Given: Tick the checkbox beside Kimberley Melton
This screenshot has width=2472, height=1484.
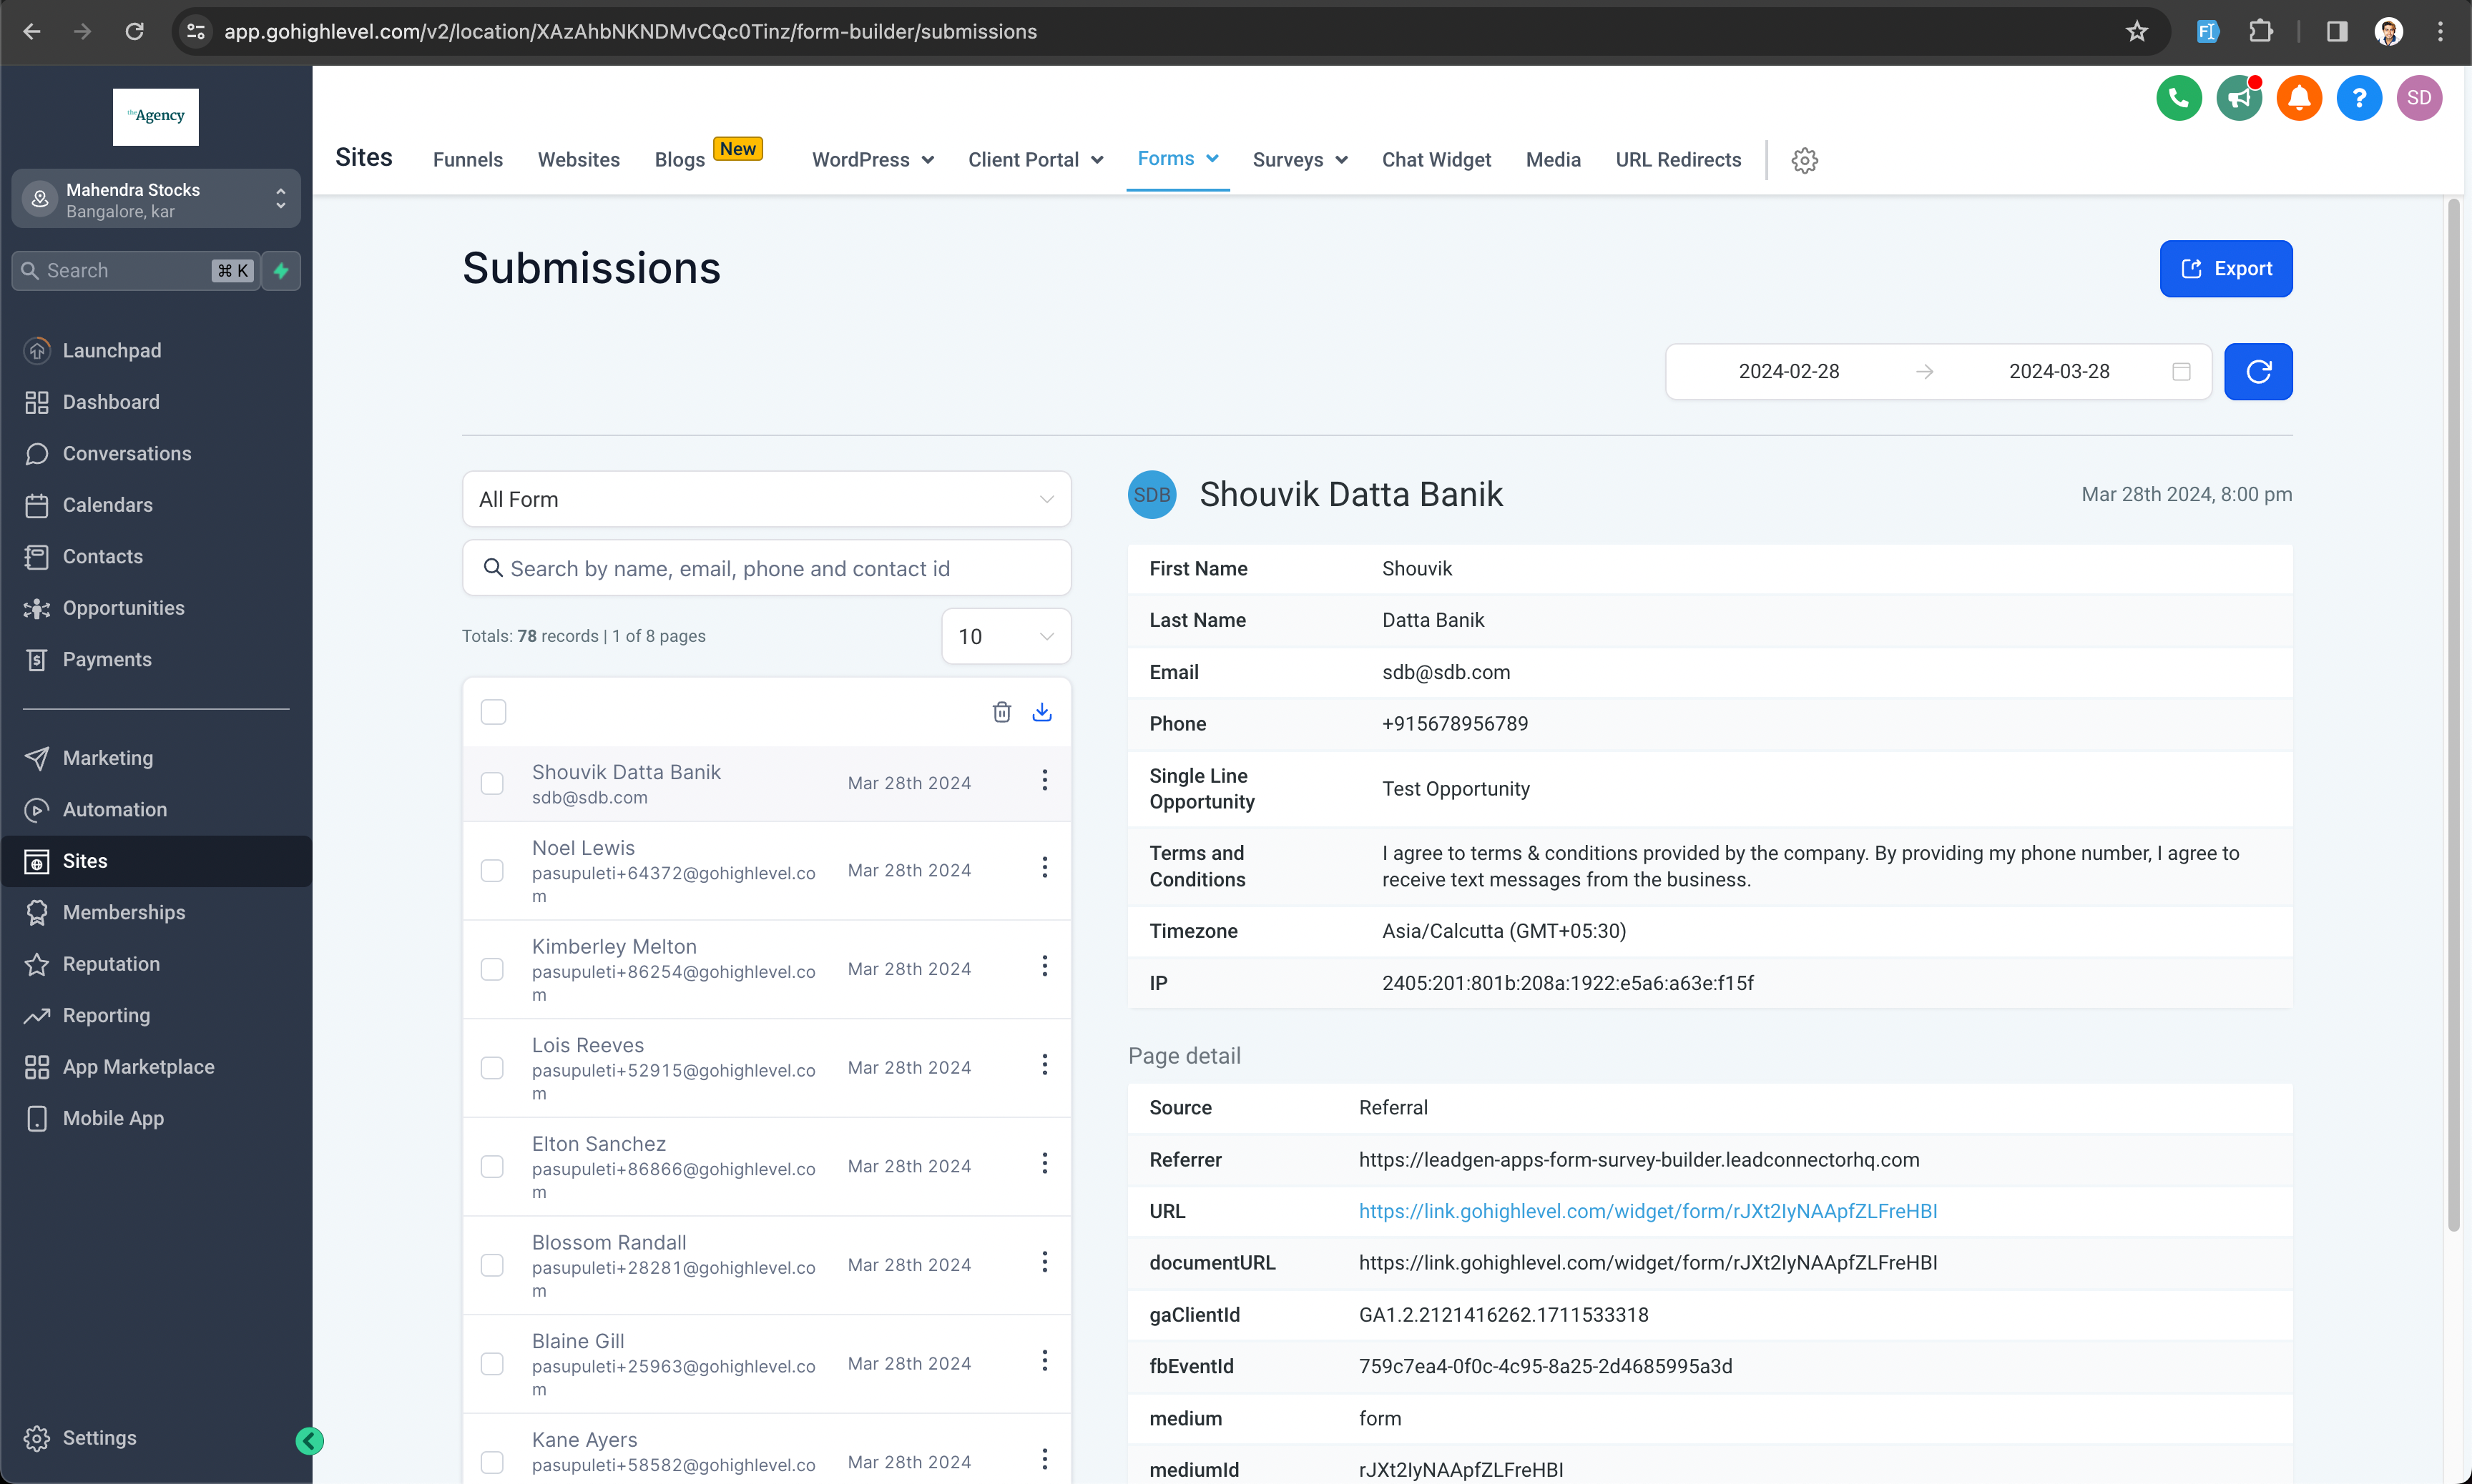Looking at the screenshot, I should 492,969.
